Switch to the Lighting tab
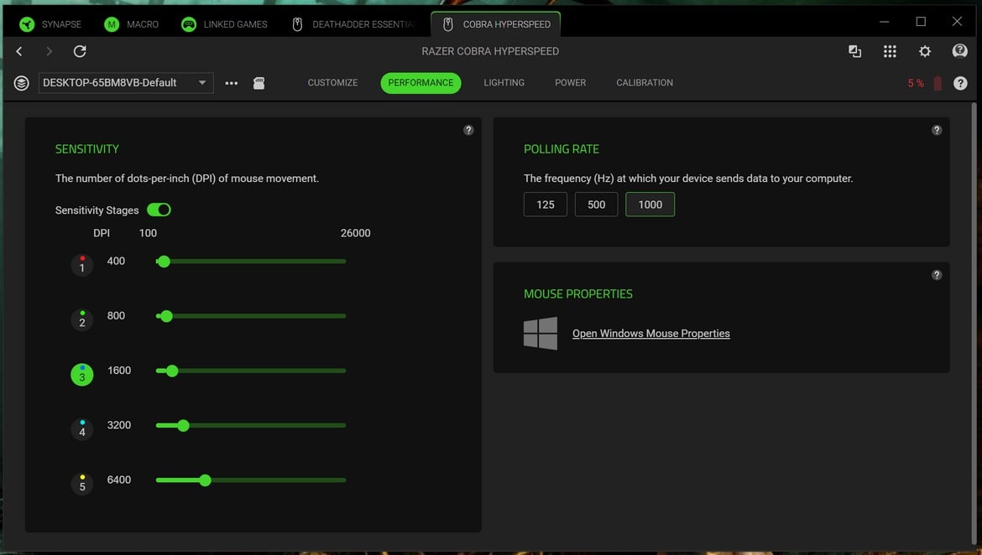 click(x=504, y=83)
